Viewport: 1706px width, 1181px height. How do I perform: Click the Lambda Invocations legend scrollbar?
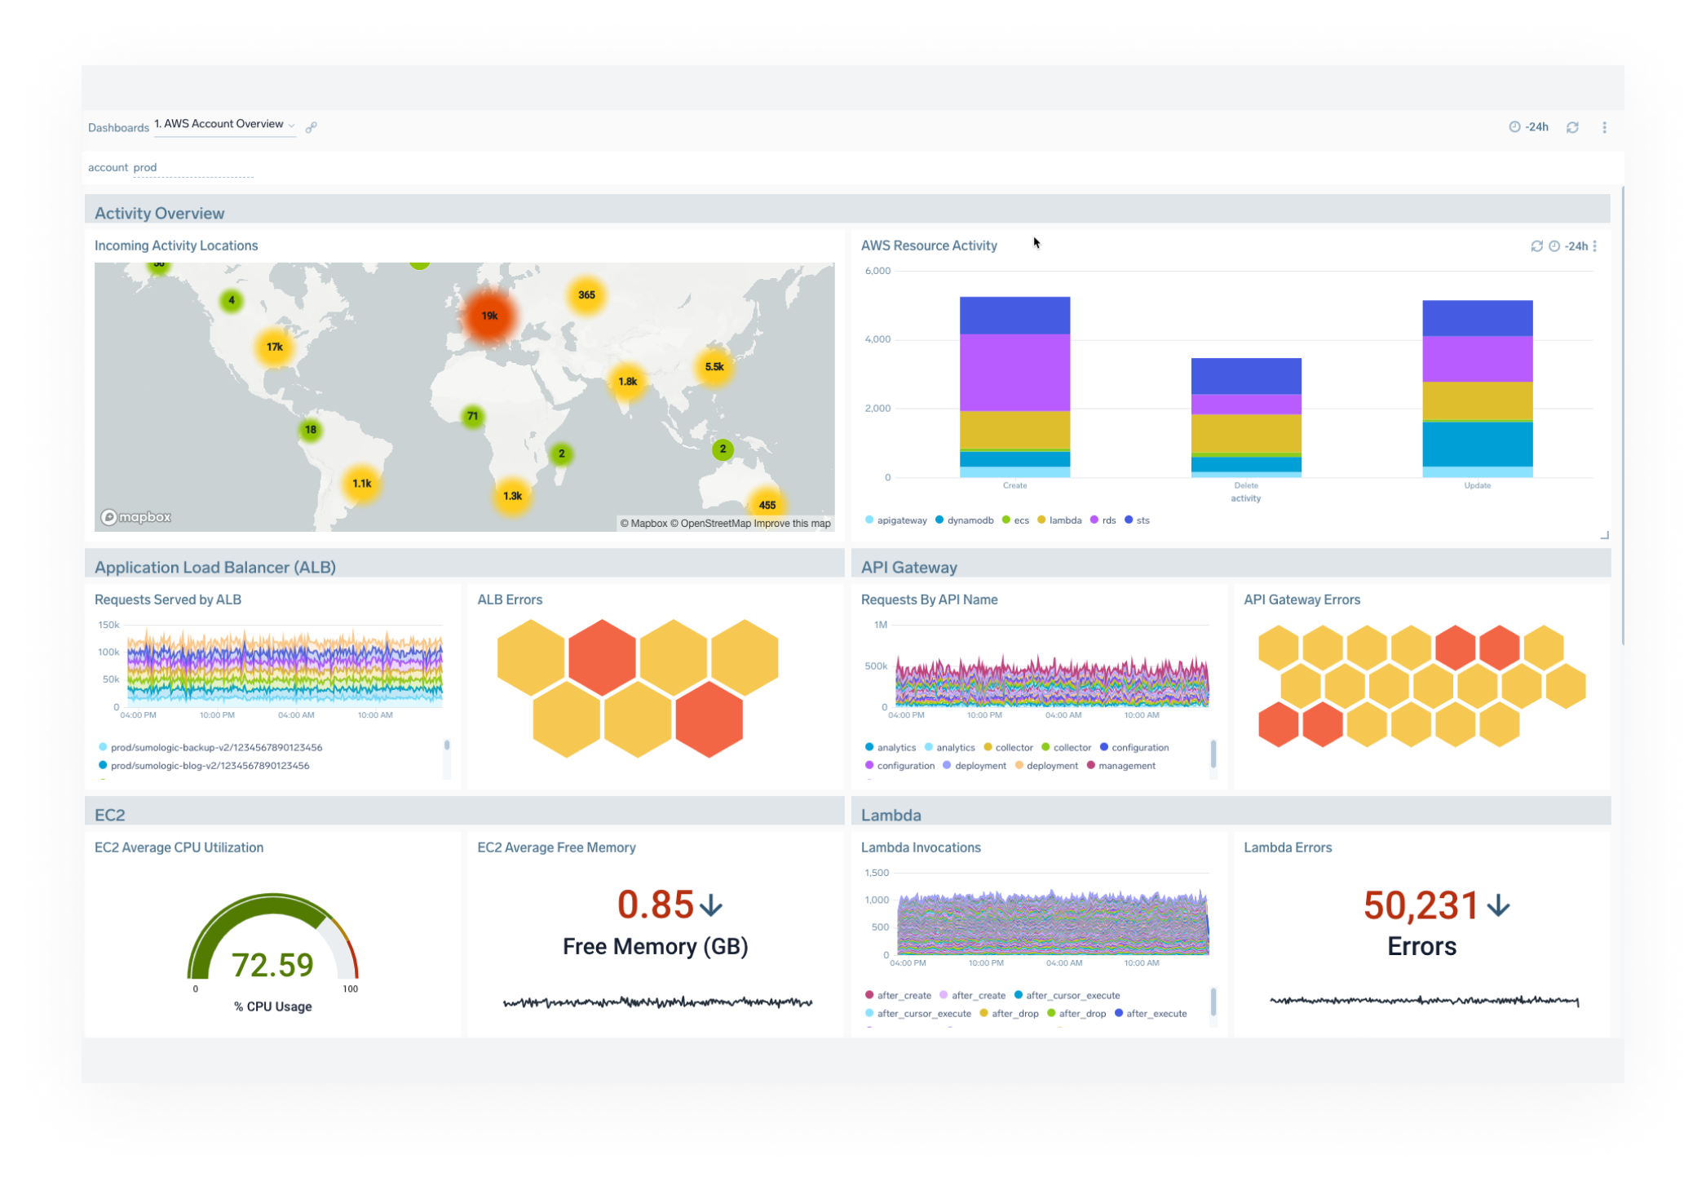(1213, 1002)
